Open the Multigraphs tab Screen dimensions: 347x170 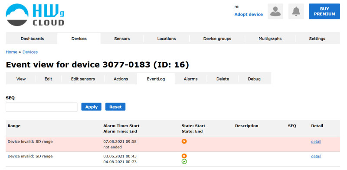point(270,38)
